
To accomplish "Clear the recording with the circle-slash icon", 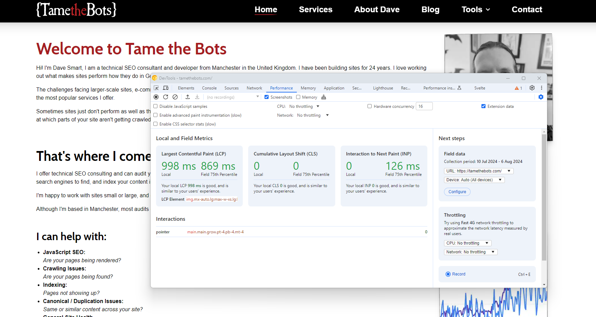I will [175, 97].
